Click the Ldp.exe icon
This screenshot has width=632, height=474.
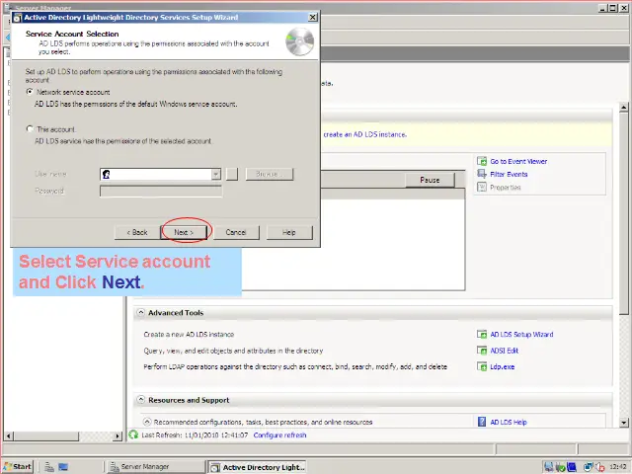tap(482, 366)
